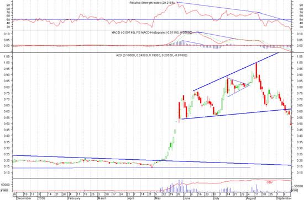Click the 0.60 value on right price axis
This screenshot has height=200, width=304.
click(x=300, y=111)
